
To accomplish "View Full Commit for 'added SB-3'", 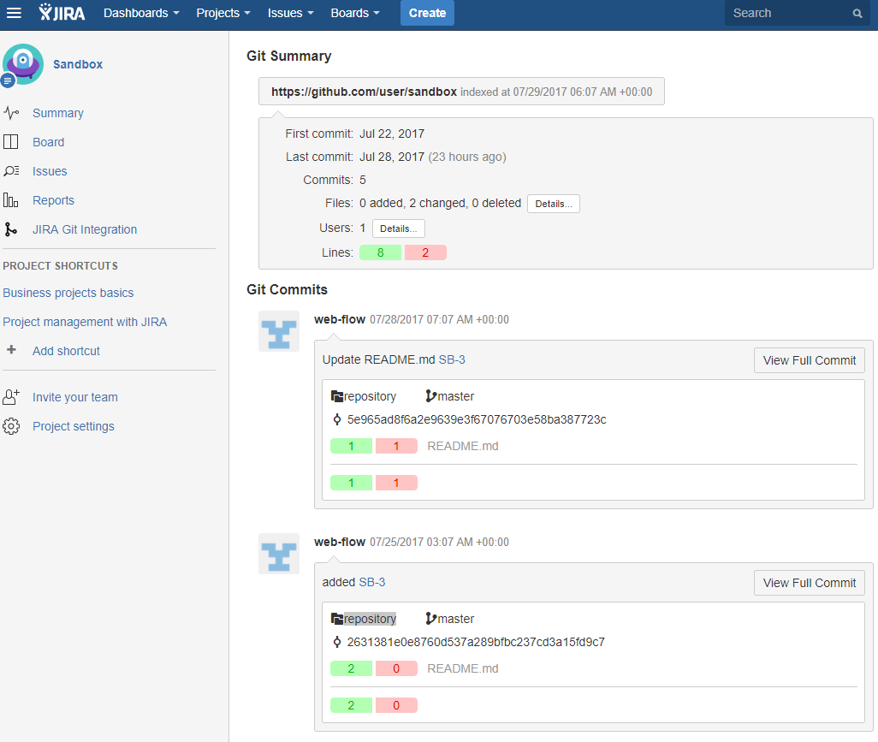I will coord(810,583).
